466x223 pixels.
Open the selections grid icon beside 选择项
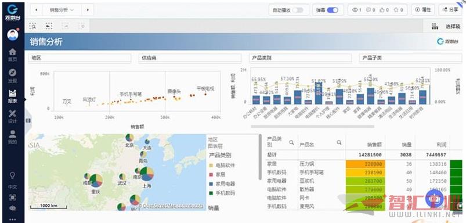(x=435, y=27)
